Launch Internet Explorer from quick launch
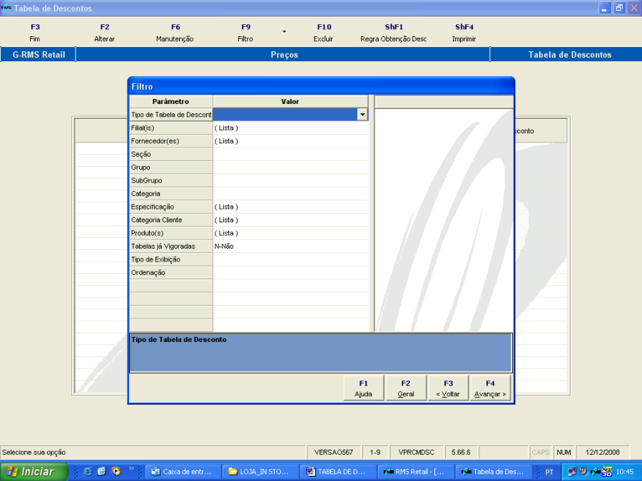Screen dimensions: 642x481 click(87, 472)
